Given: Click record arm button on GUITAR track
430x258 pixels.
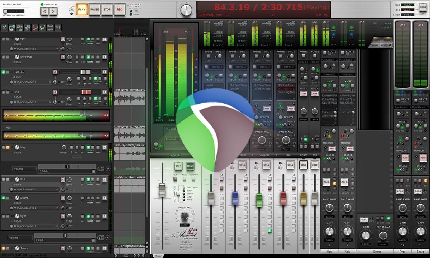Looking at the screenshot, I should pos(55,72).
